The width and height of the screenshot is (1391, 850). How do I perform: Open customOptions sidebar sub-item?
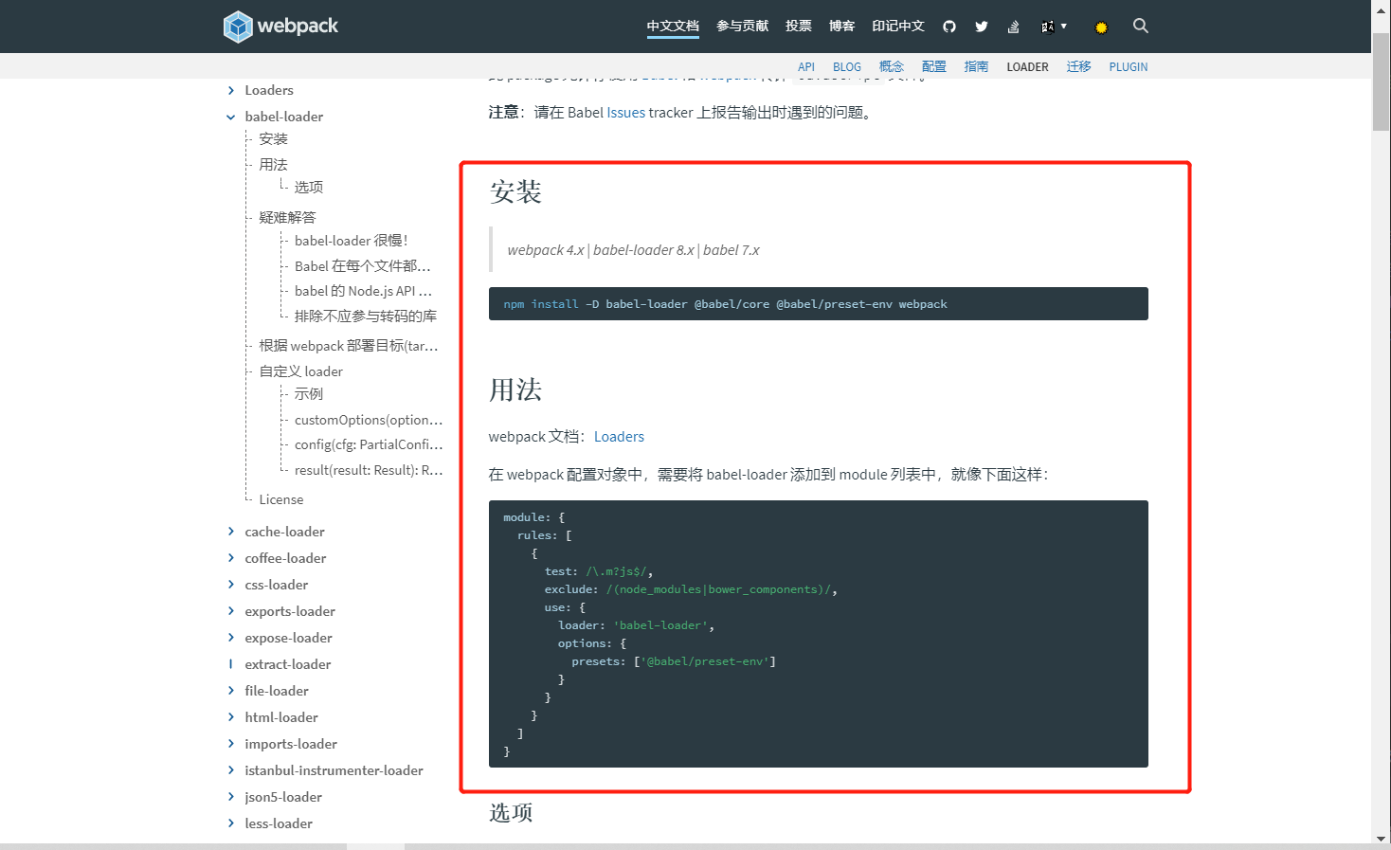pyautogui.click(x=368, y=420)
